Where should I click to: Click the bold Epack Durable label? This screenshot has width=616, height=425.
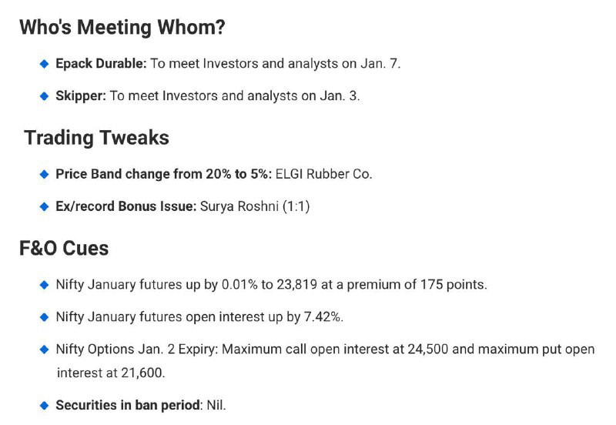tap(101, 64)
